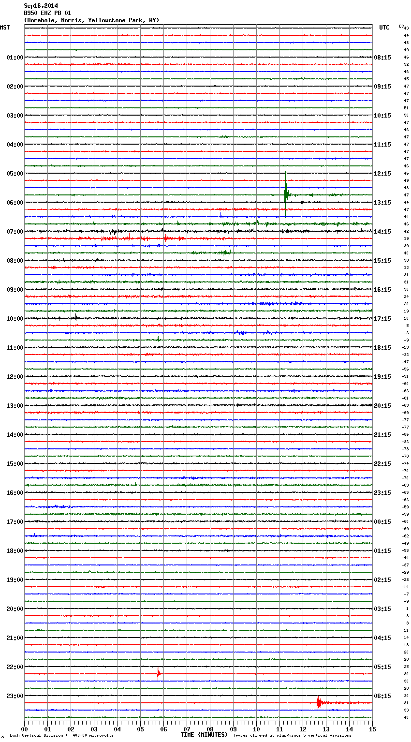Click the small black spike on the 10:00 trace
Image resolution: width=411 pixels, height=742 pixels.
[76, 318]
